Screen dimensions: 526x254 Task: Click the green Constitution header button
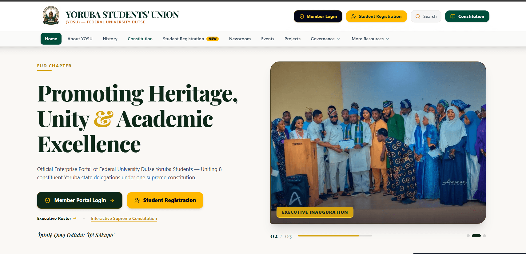tap(467, 16)
